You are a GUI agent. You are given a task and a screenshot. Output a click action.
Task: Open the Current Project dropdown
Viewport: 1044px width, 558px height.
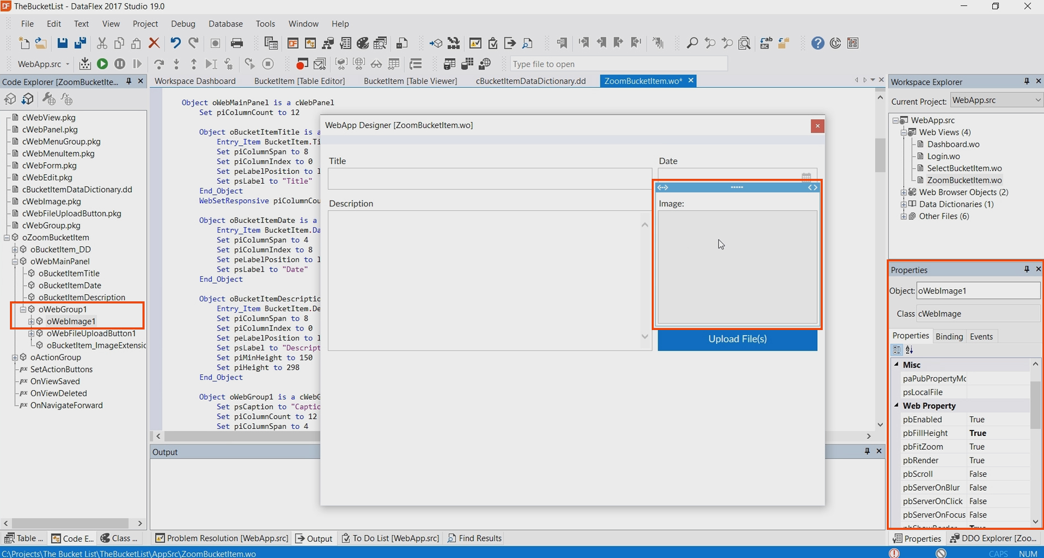pyautogui.click(x=1037, y=100)
